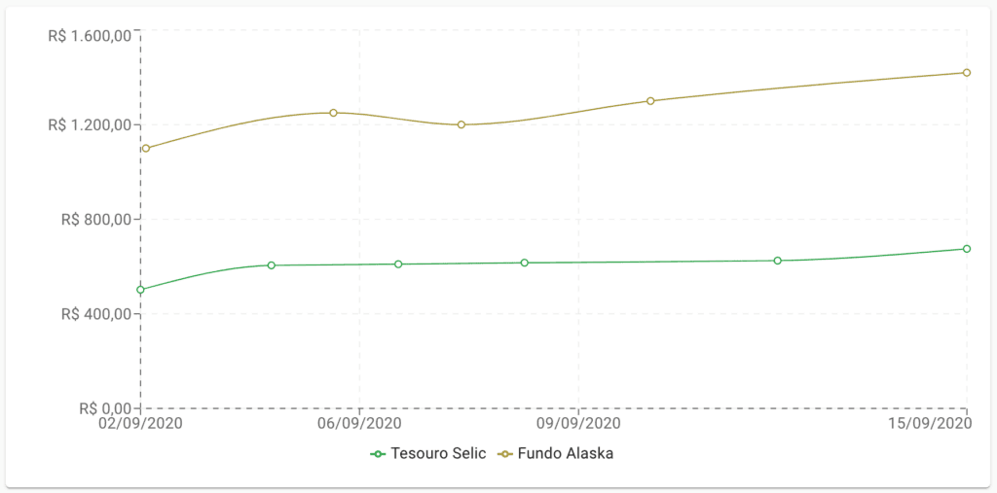
Task: Click the second Tesouro Selic data point
Action: click(271, 264)
